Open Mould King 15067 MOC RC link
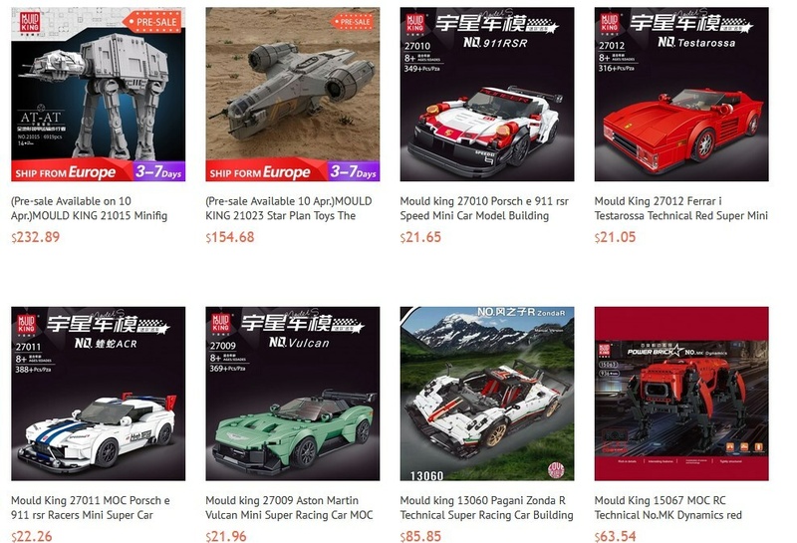This screenshot has width=797, height=543. coord(668,507)
